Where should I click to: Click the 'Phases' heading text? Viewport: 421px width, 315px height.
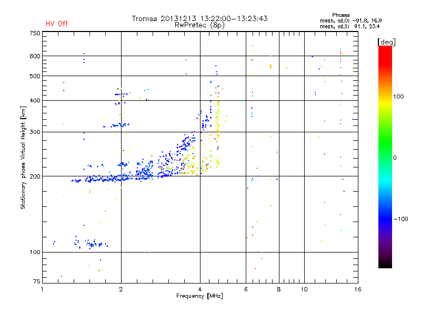click(x=340, y=15)
